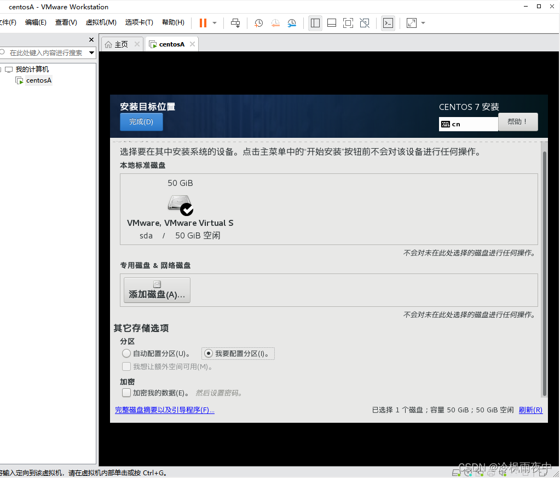The width and height of the screenshot is (560, 478).
Task: Select 我的计算机 in the library tree
Action: (x=32, y=69)
